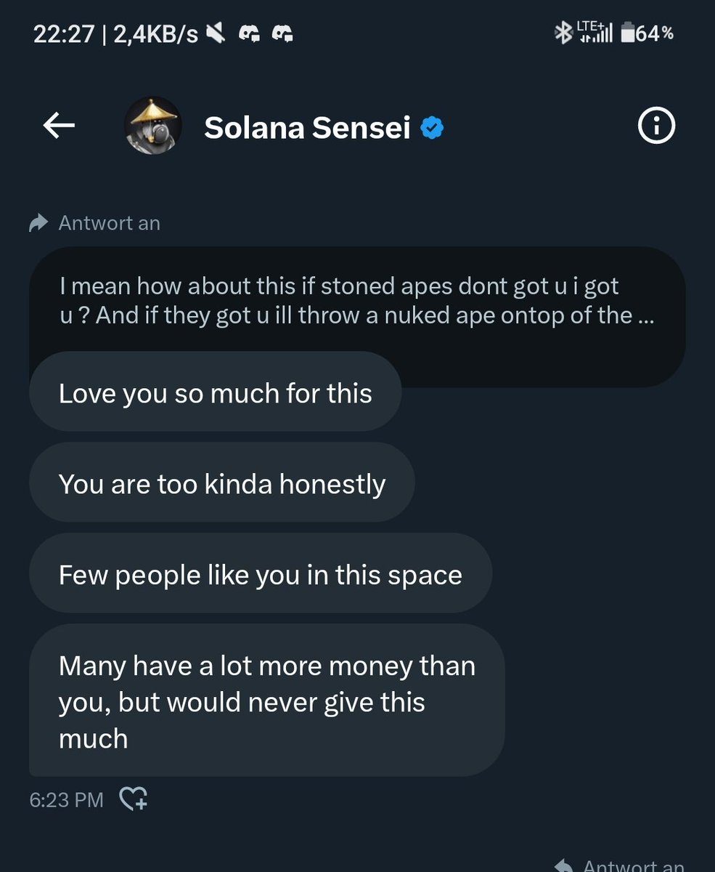
Task: Tap the blue verified badge
Action: [433, 129]
